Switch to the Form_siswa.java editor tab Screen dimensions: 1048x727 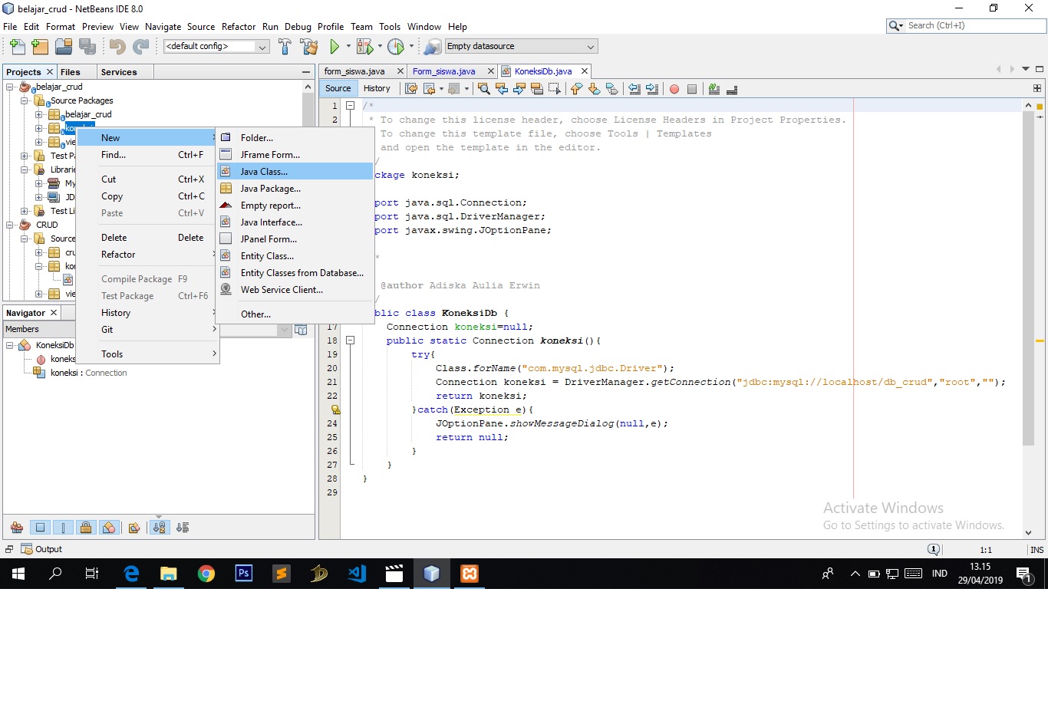pyautogui.click(x=443, y=71)
